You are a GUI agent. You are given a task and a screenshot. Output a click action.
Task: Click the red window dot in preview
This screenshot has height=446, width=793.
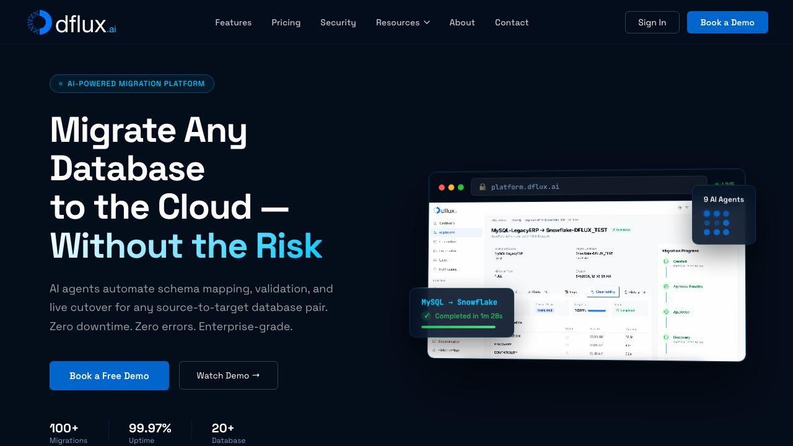442,188
